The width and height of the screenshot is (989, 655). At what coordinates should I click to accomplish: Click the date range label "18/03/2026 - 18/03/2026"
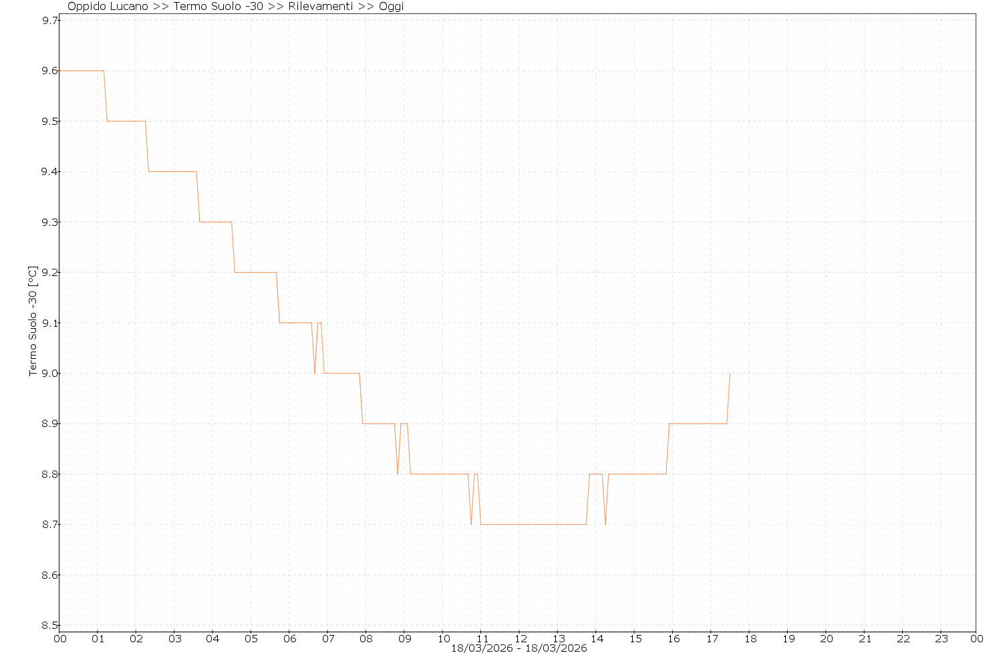pos(519,648)
